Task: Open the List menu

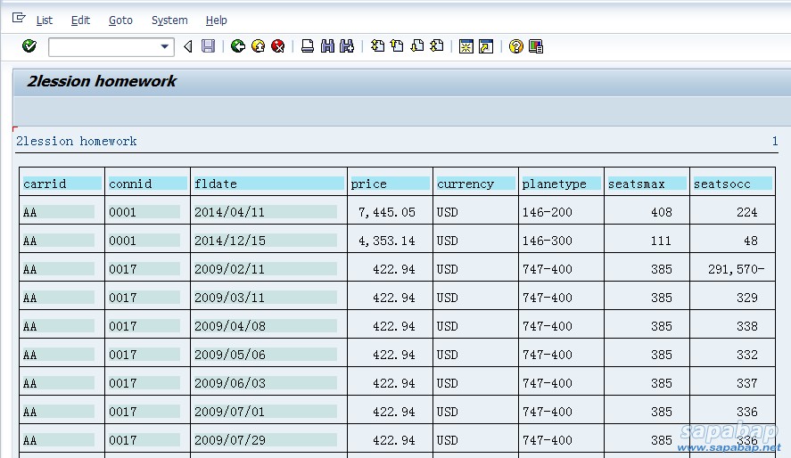Action: (x=44, y=20)
